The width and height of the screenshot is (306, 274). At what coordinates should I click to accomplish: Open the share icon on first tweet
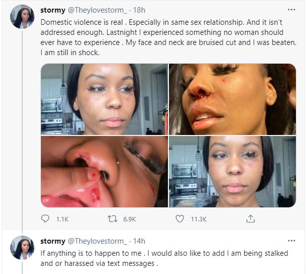(249, 219)
